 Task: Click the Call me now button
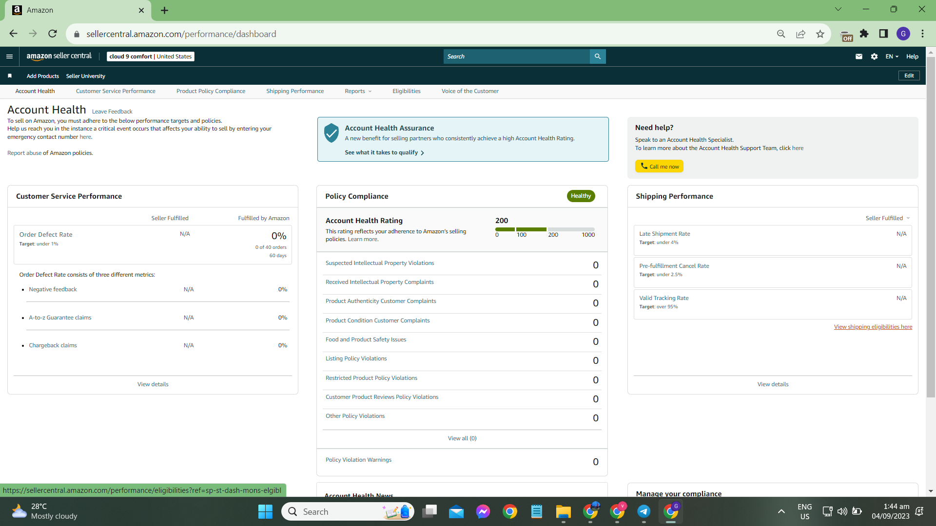pos(659,166)
